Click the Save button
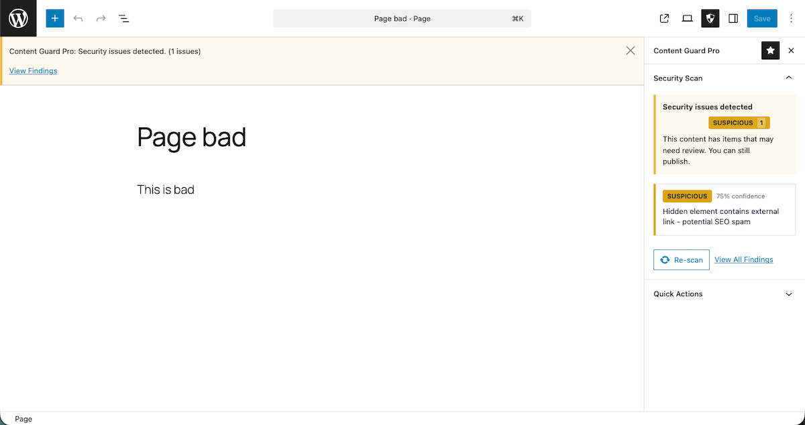805x425 pixels. tap(762, 18)
